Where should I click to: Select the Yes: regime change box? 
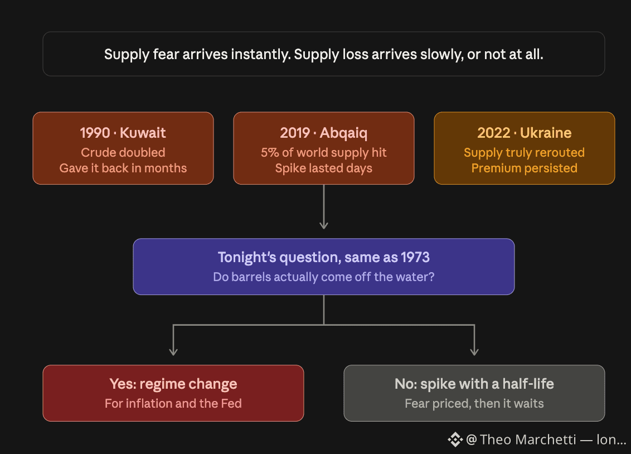point(173,393)
